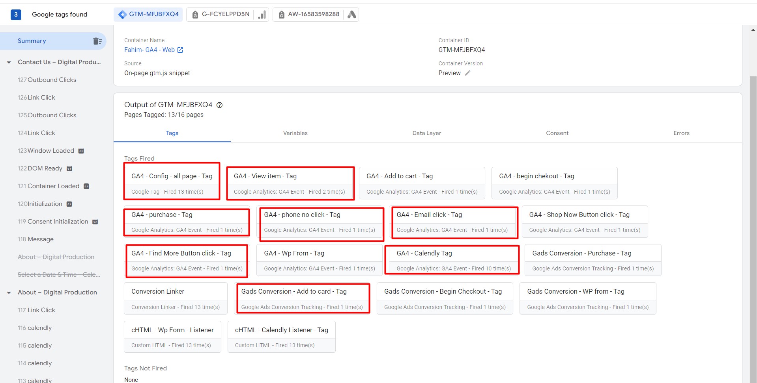Select event 122 DOM Ready

point(40,168)
